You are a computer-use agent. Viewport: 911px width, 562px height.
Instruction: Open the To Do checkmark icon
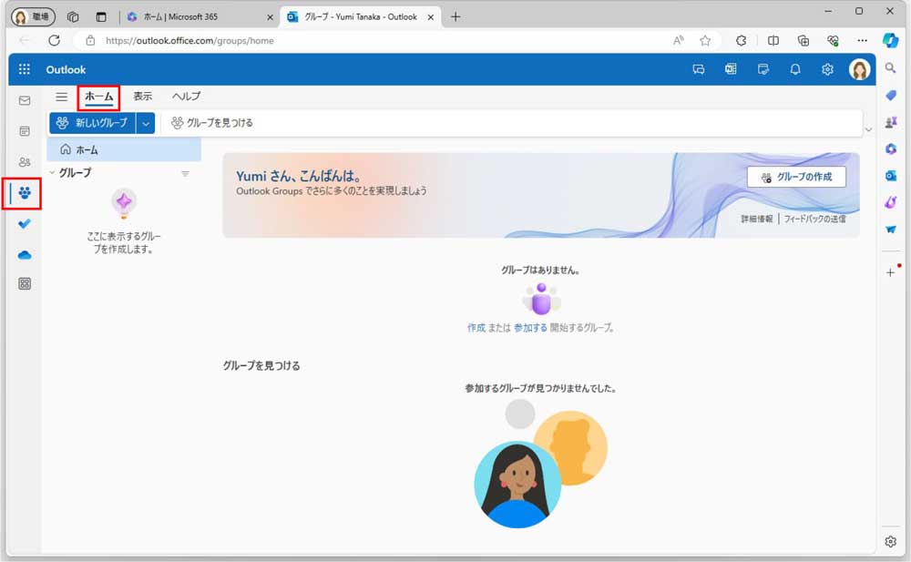(25, 224)
